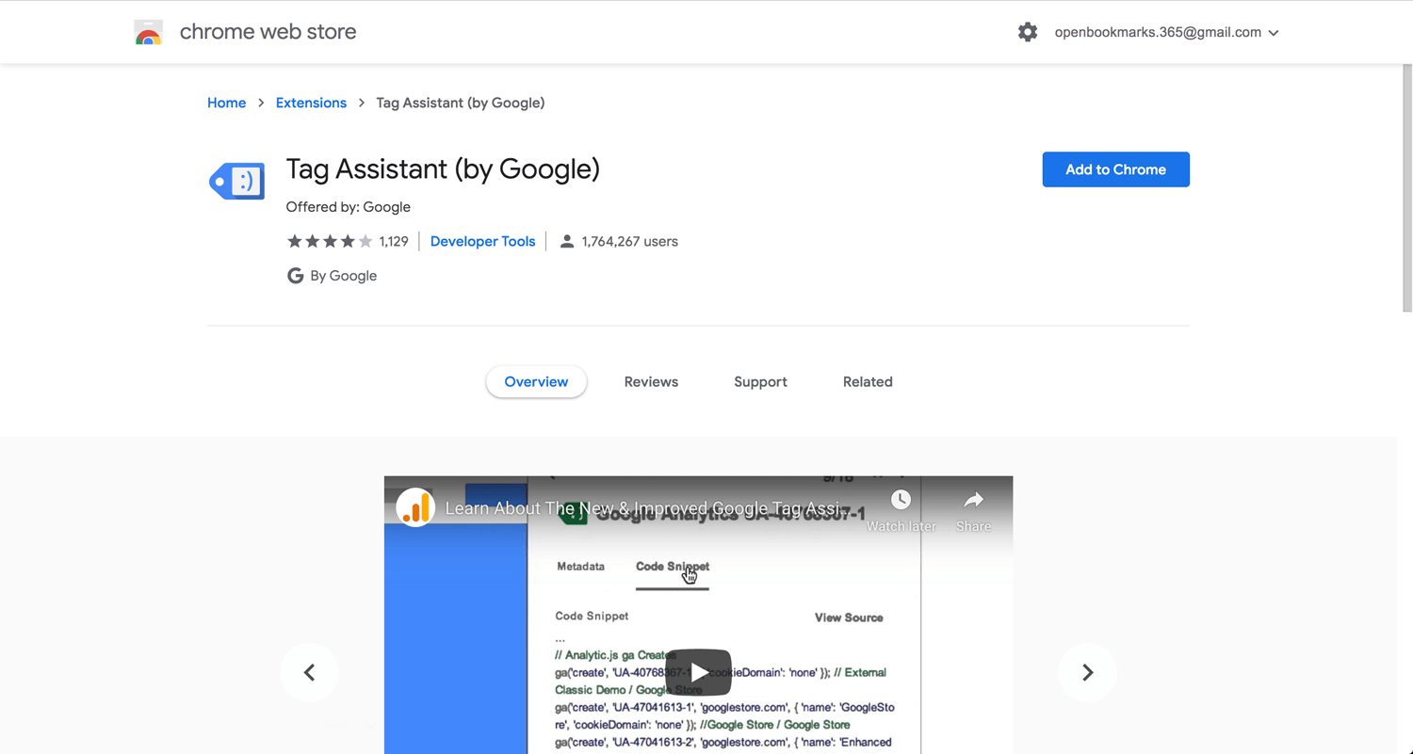Open the Related tab

click(868, 382)
